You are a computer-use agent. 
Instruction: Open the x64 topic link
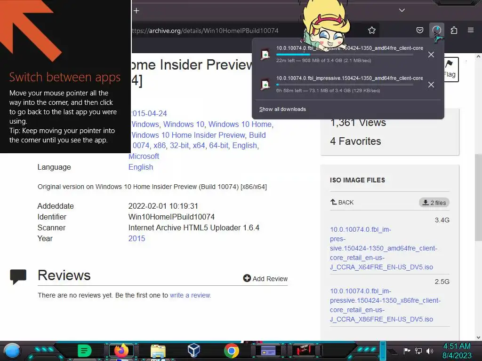click(199, 146)
